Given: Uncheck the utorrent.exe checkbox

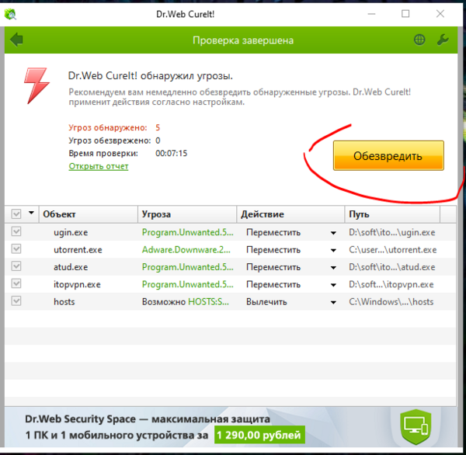Looking at the screenshot, I should 16,249.
